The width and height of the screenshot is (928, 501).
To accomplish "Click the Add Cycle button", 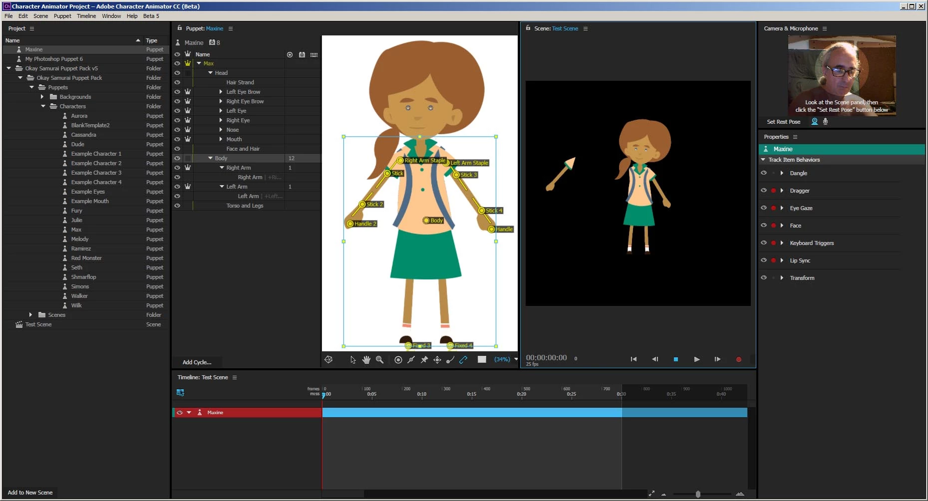I will pyautogui.click(x=197, y=362).
